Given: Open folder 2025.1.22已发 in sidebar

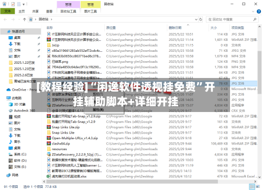Looking at the screenshot, I should click(24, 63).
